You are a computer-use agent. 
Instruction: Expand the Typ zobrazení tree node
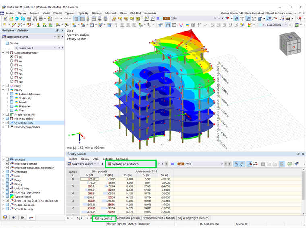click(3, 197)
